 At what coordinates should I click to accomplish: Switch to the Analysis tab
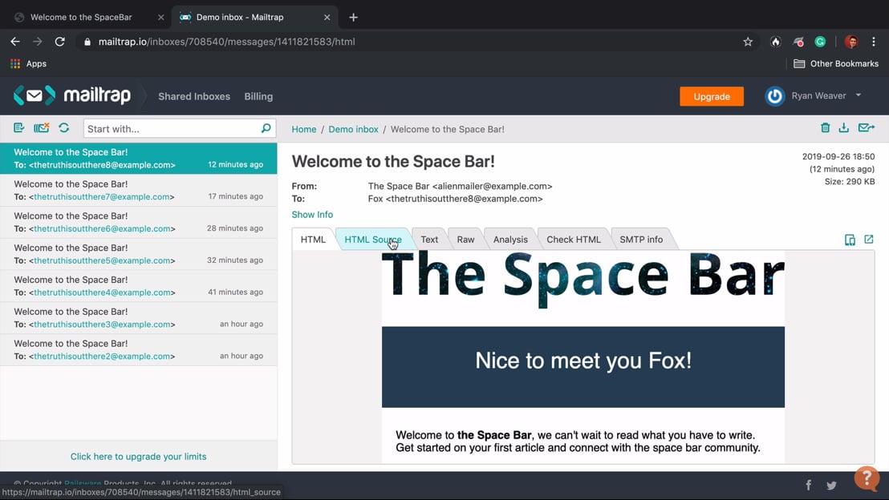[510, 239]
